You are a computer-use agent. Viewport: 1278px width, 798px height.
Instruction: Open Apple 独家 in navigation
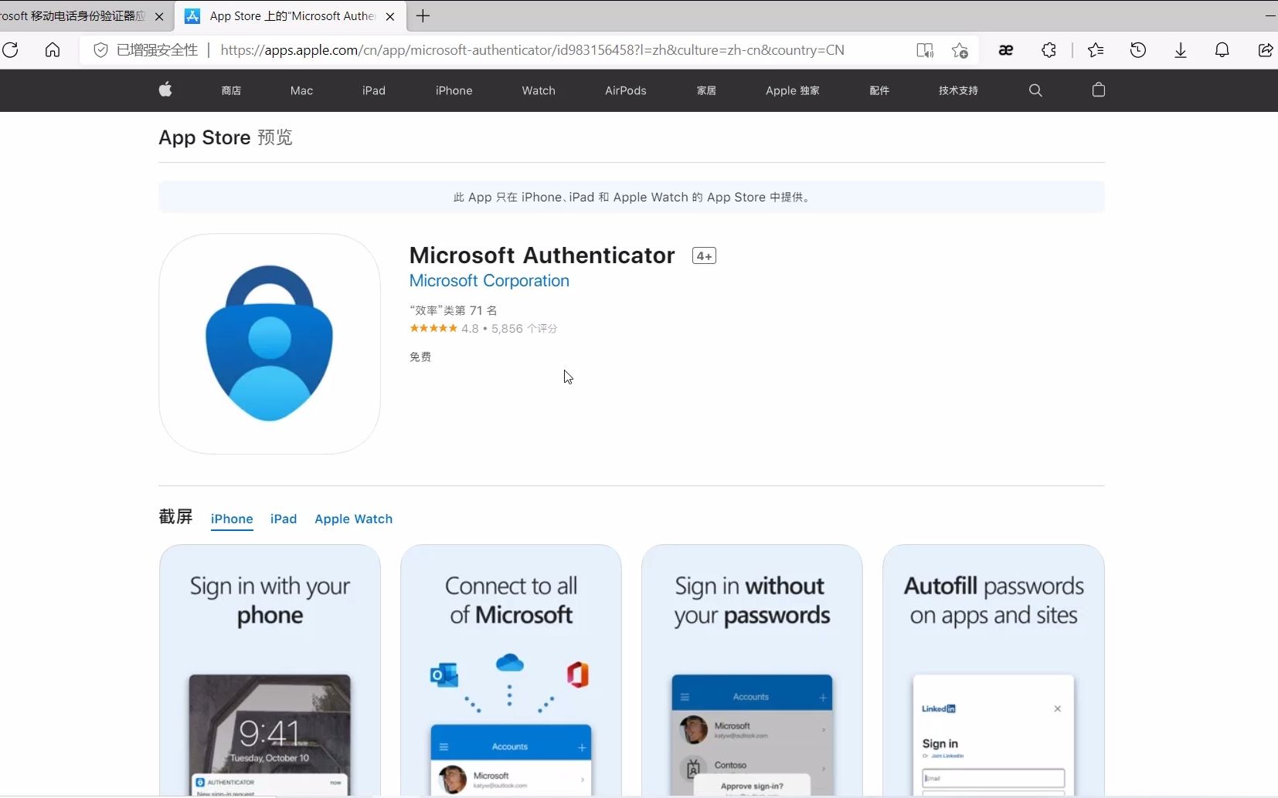(793, 90)
